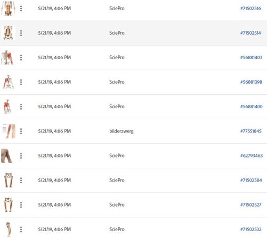Open more options for asset #56881398
The width and height of the screenshot is (267, 238).
coord(21,82)
